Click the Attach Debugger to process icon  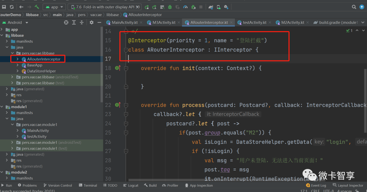click(193, 7)
